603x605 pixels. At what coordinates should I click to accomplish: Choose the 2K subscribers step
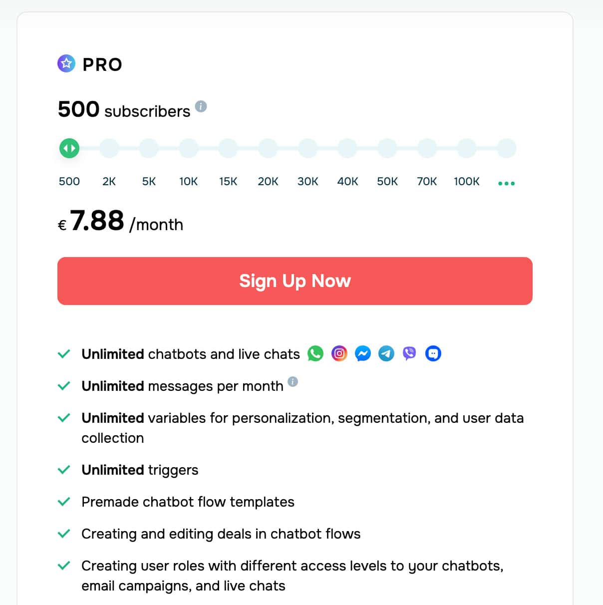[109, 148]
